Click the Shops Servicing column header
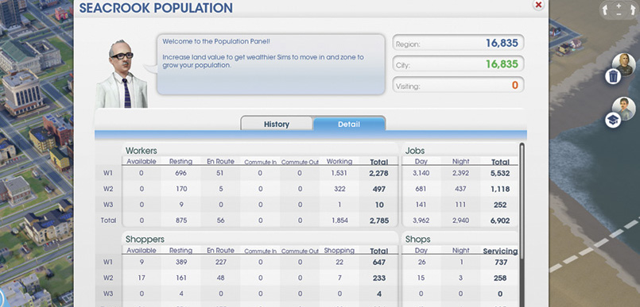Image resolution: width=640 pixels, height=307 pixels. (x=500, y=251)
